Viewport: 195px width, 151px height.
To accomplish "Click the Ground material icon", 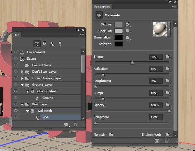I will (38, 98).
